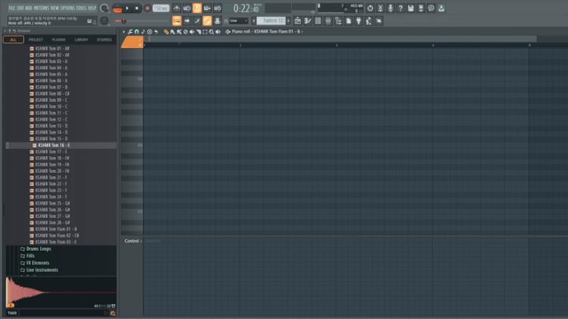Select the piano roll Zoom magnifier tool
568x319 pixels.
(x=211, y=32)
